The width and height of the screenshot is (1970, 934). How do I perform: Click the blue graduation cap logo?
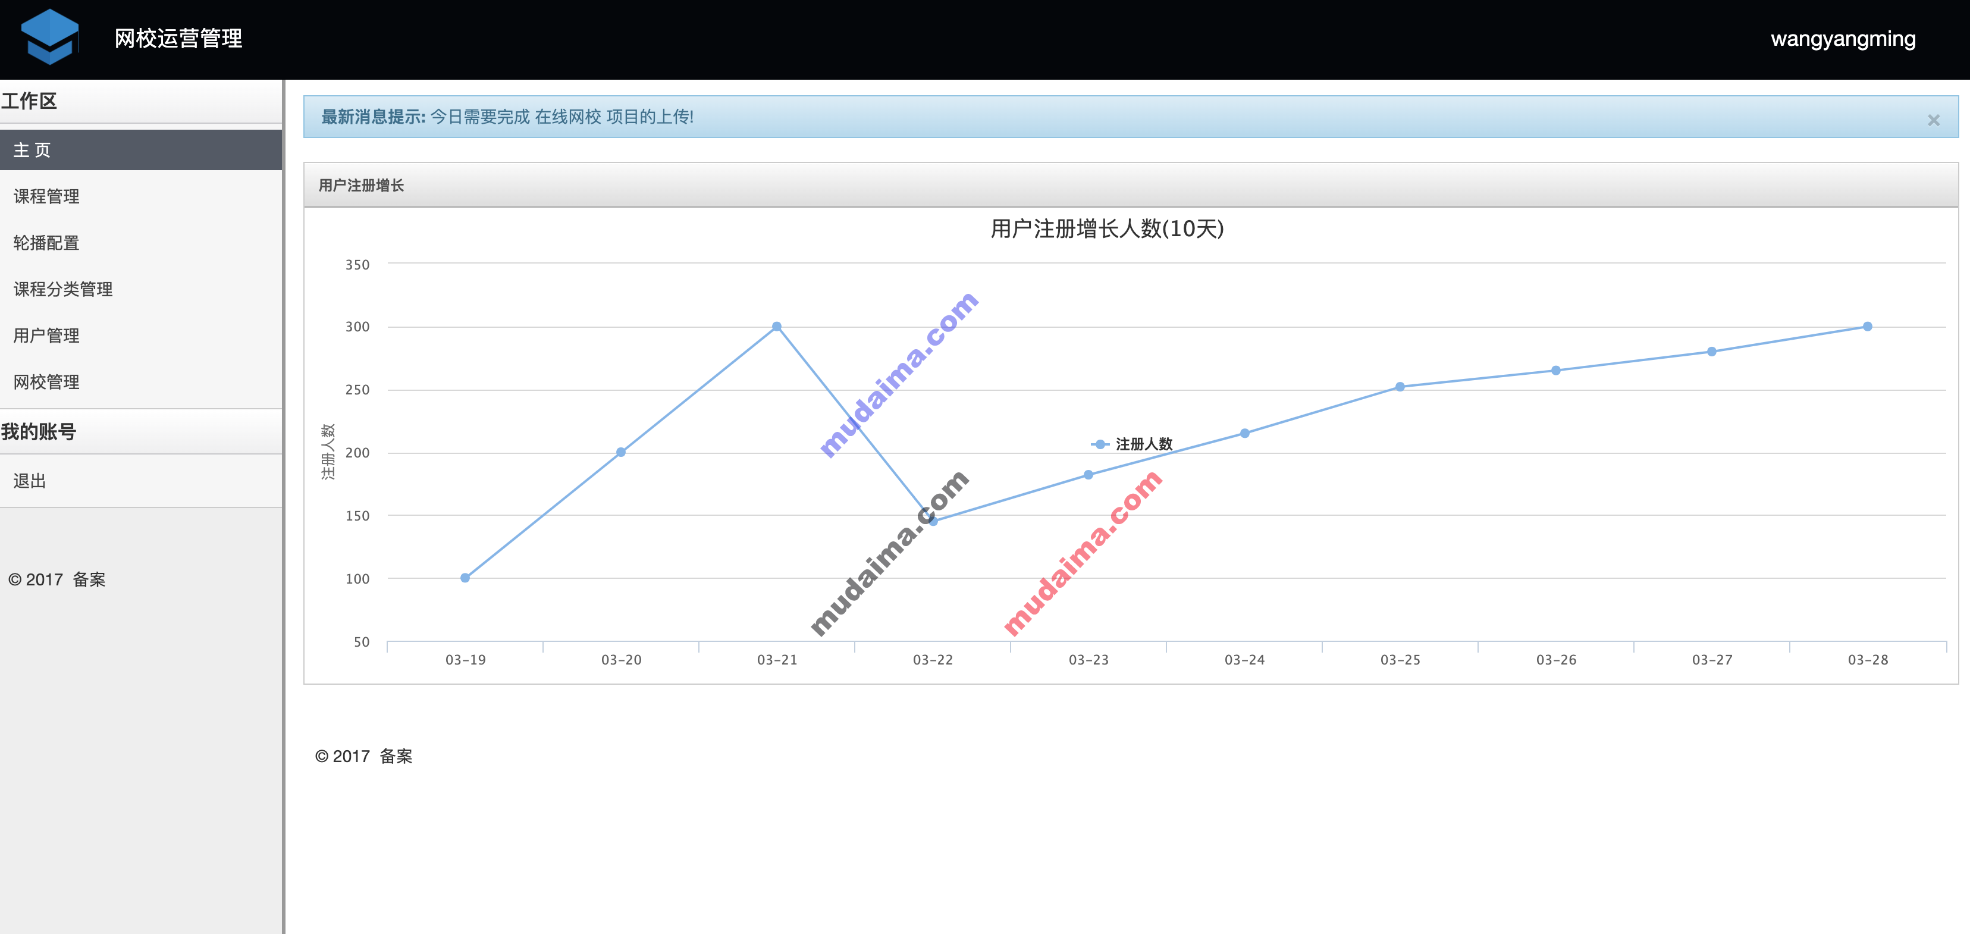pyautogui.click(x=50, y=37)
